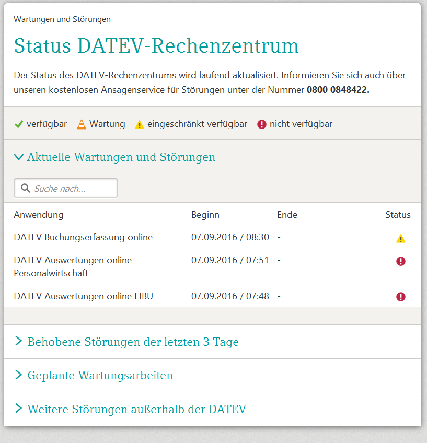Select 'DATEV Buchungserfassung online' entry
Image resolution: width=427 pixels, height=443 pixels.
[x=83, y=237]
